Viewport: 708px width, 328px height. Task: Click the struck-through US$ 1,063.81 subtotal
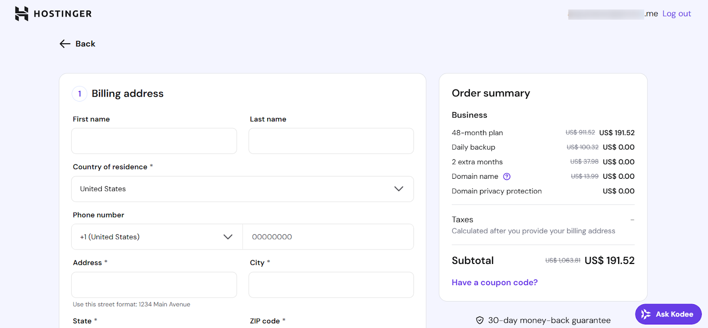[563, 260]
